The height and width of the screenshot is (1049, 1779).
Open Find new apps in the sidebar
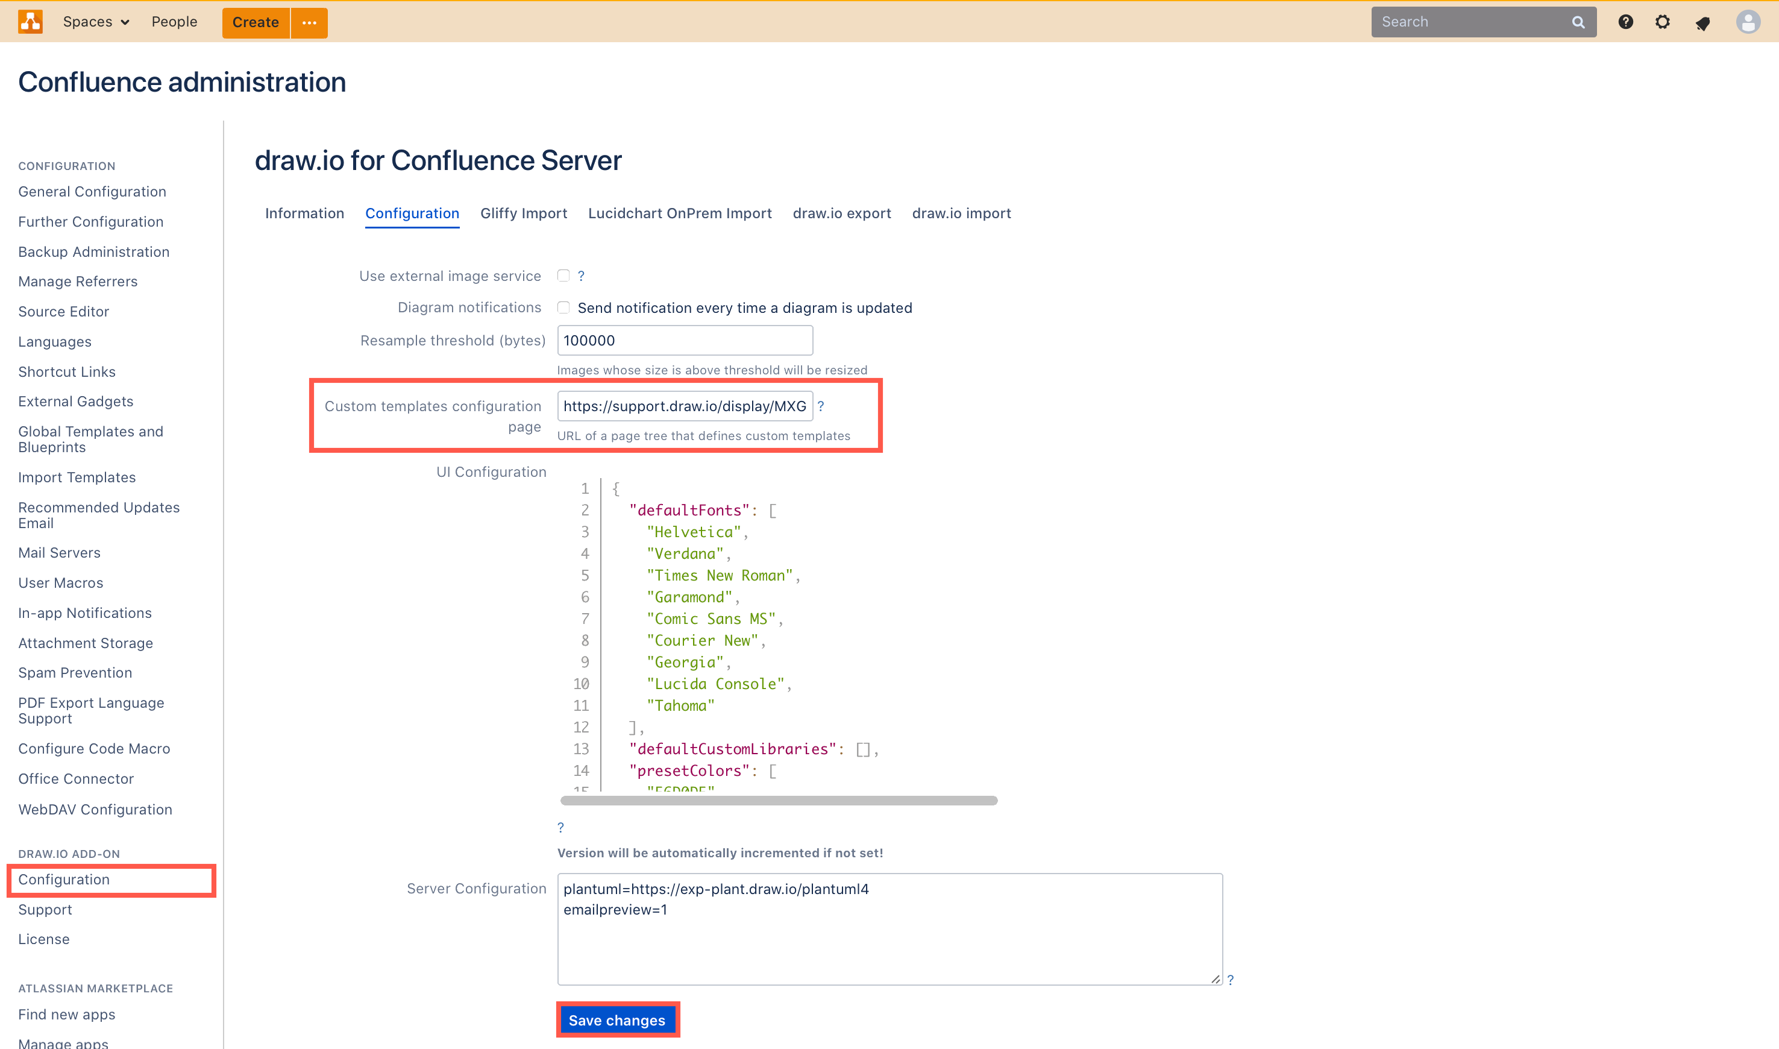coord(66,1015)
